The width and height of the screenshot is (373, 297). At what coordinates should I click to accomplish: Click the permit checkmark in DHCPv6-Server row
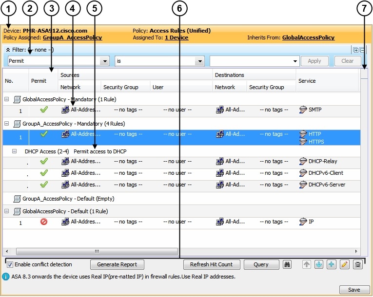point(44,185)
